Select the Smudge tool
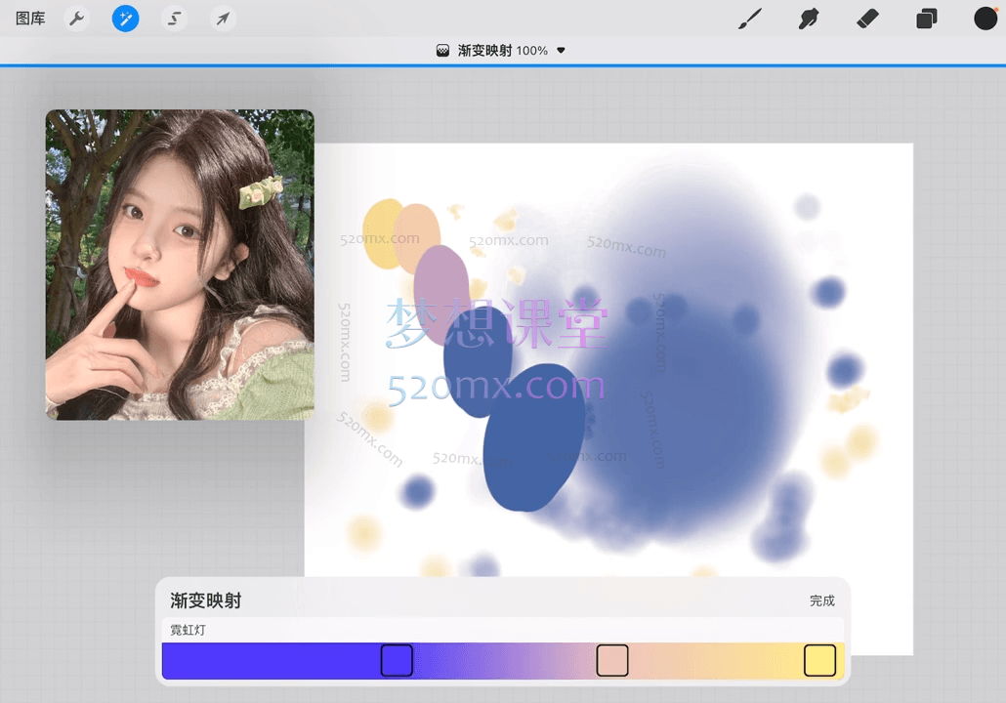1006x703 pixels. tap(809, 18)
